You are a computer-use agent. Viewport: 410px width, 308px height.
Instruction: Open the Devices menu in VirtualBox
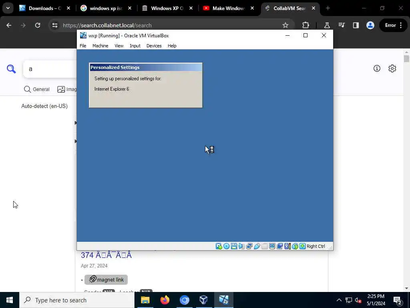pos(154,46)
